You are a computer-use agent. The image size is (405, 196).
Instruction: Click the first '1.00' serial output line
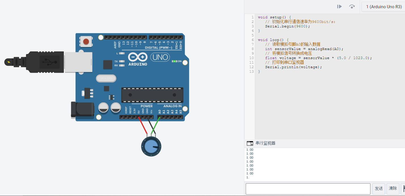point(250,150)
